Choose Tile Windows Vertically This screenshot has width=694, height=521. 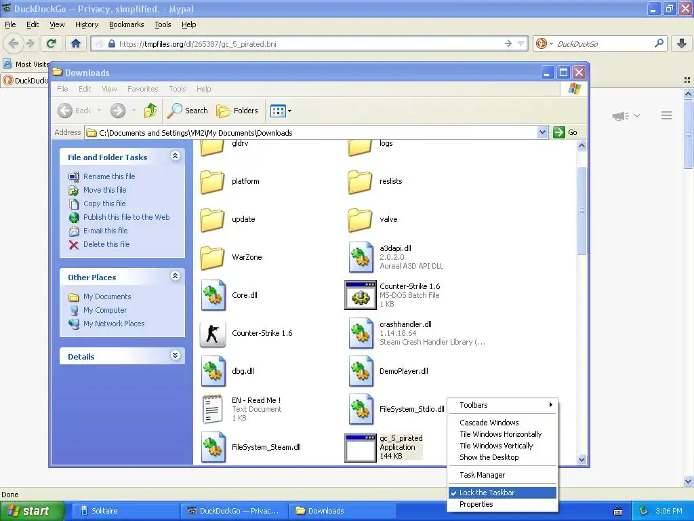pos(502,446)
